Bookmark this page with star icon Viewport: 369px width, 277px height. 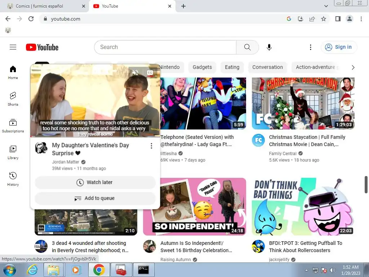pos(324,19)
